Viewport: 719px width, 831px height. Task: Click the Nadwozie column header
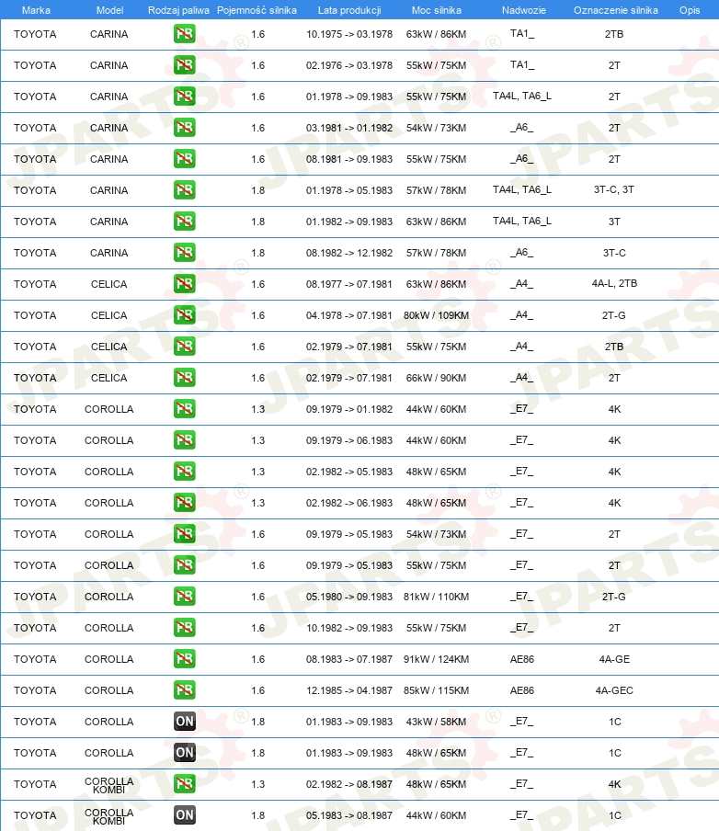pyautogui.click(x=524, y=11)
